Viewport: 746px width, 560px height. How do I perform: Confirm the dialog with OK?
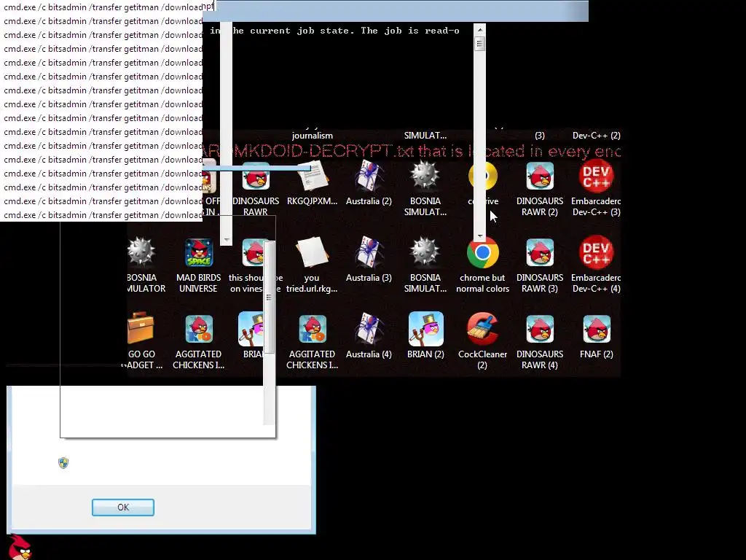point(122,507)
